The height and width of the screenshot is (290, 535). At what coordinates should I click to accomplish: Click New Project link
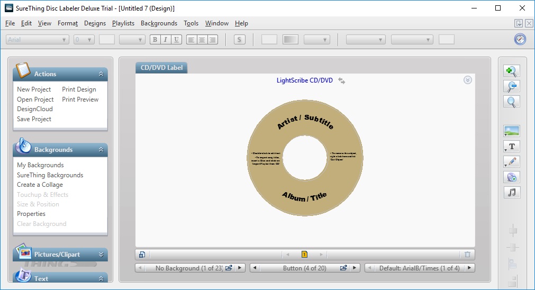pos(34,89)
